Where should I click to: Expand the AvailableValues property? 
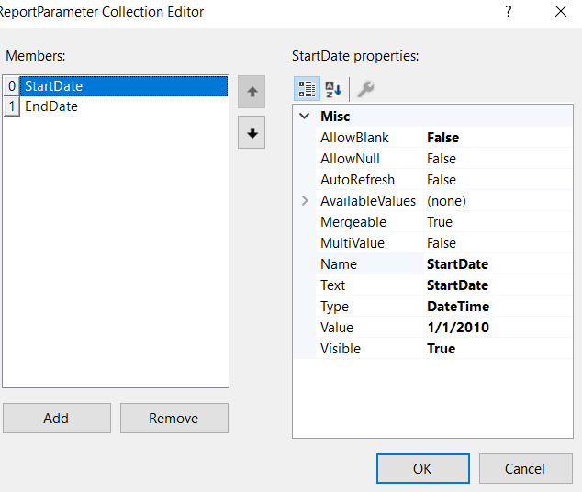coord(305,200)
